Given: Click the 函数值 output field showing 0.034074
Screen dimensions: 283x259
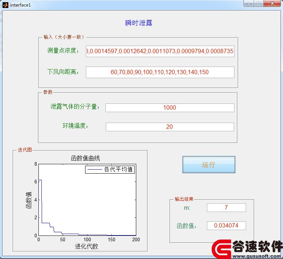Looking at the screenshot, I should (x=226, y=225).
